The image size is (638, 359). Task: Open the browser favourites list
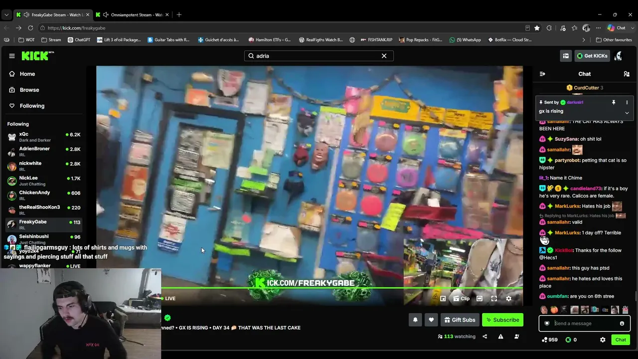tap(575, 28)
